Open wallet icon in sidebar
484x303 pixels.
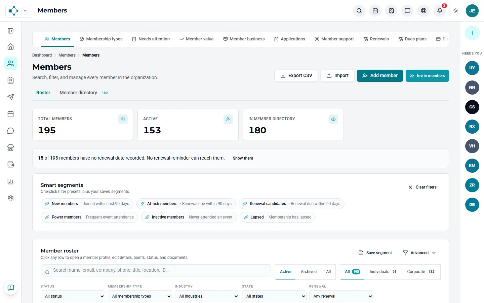11,164
